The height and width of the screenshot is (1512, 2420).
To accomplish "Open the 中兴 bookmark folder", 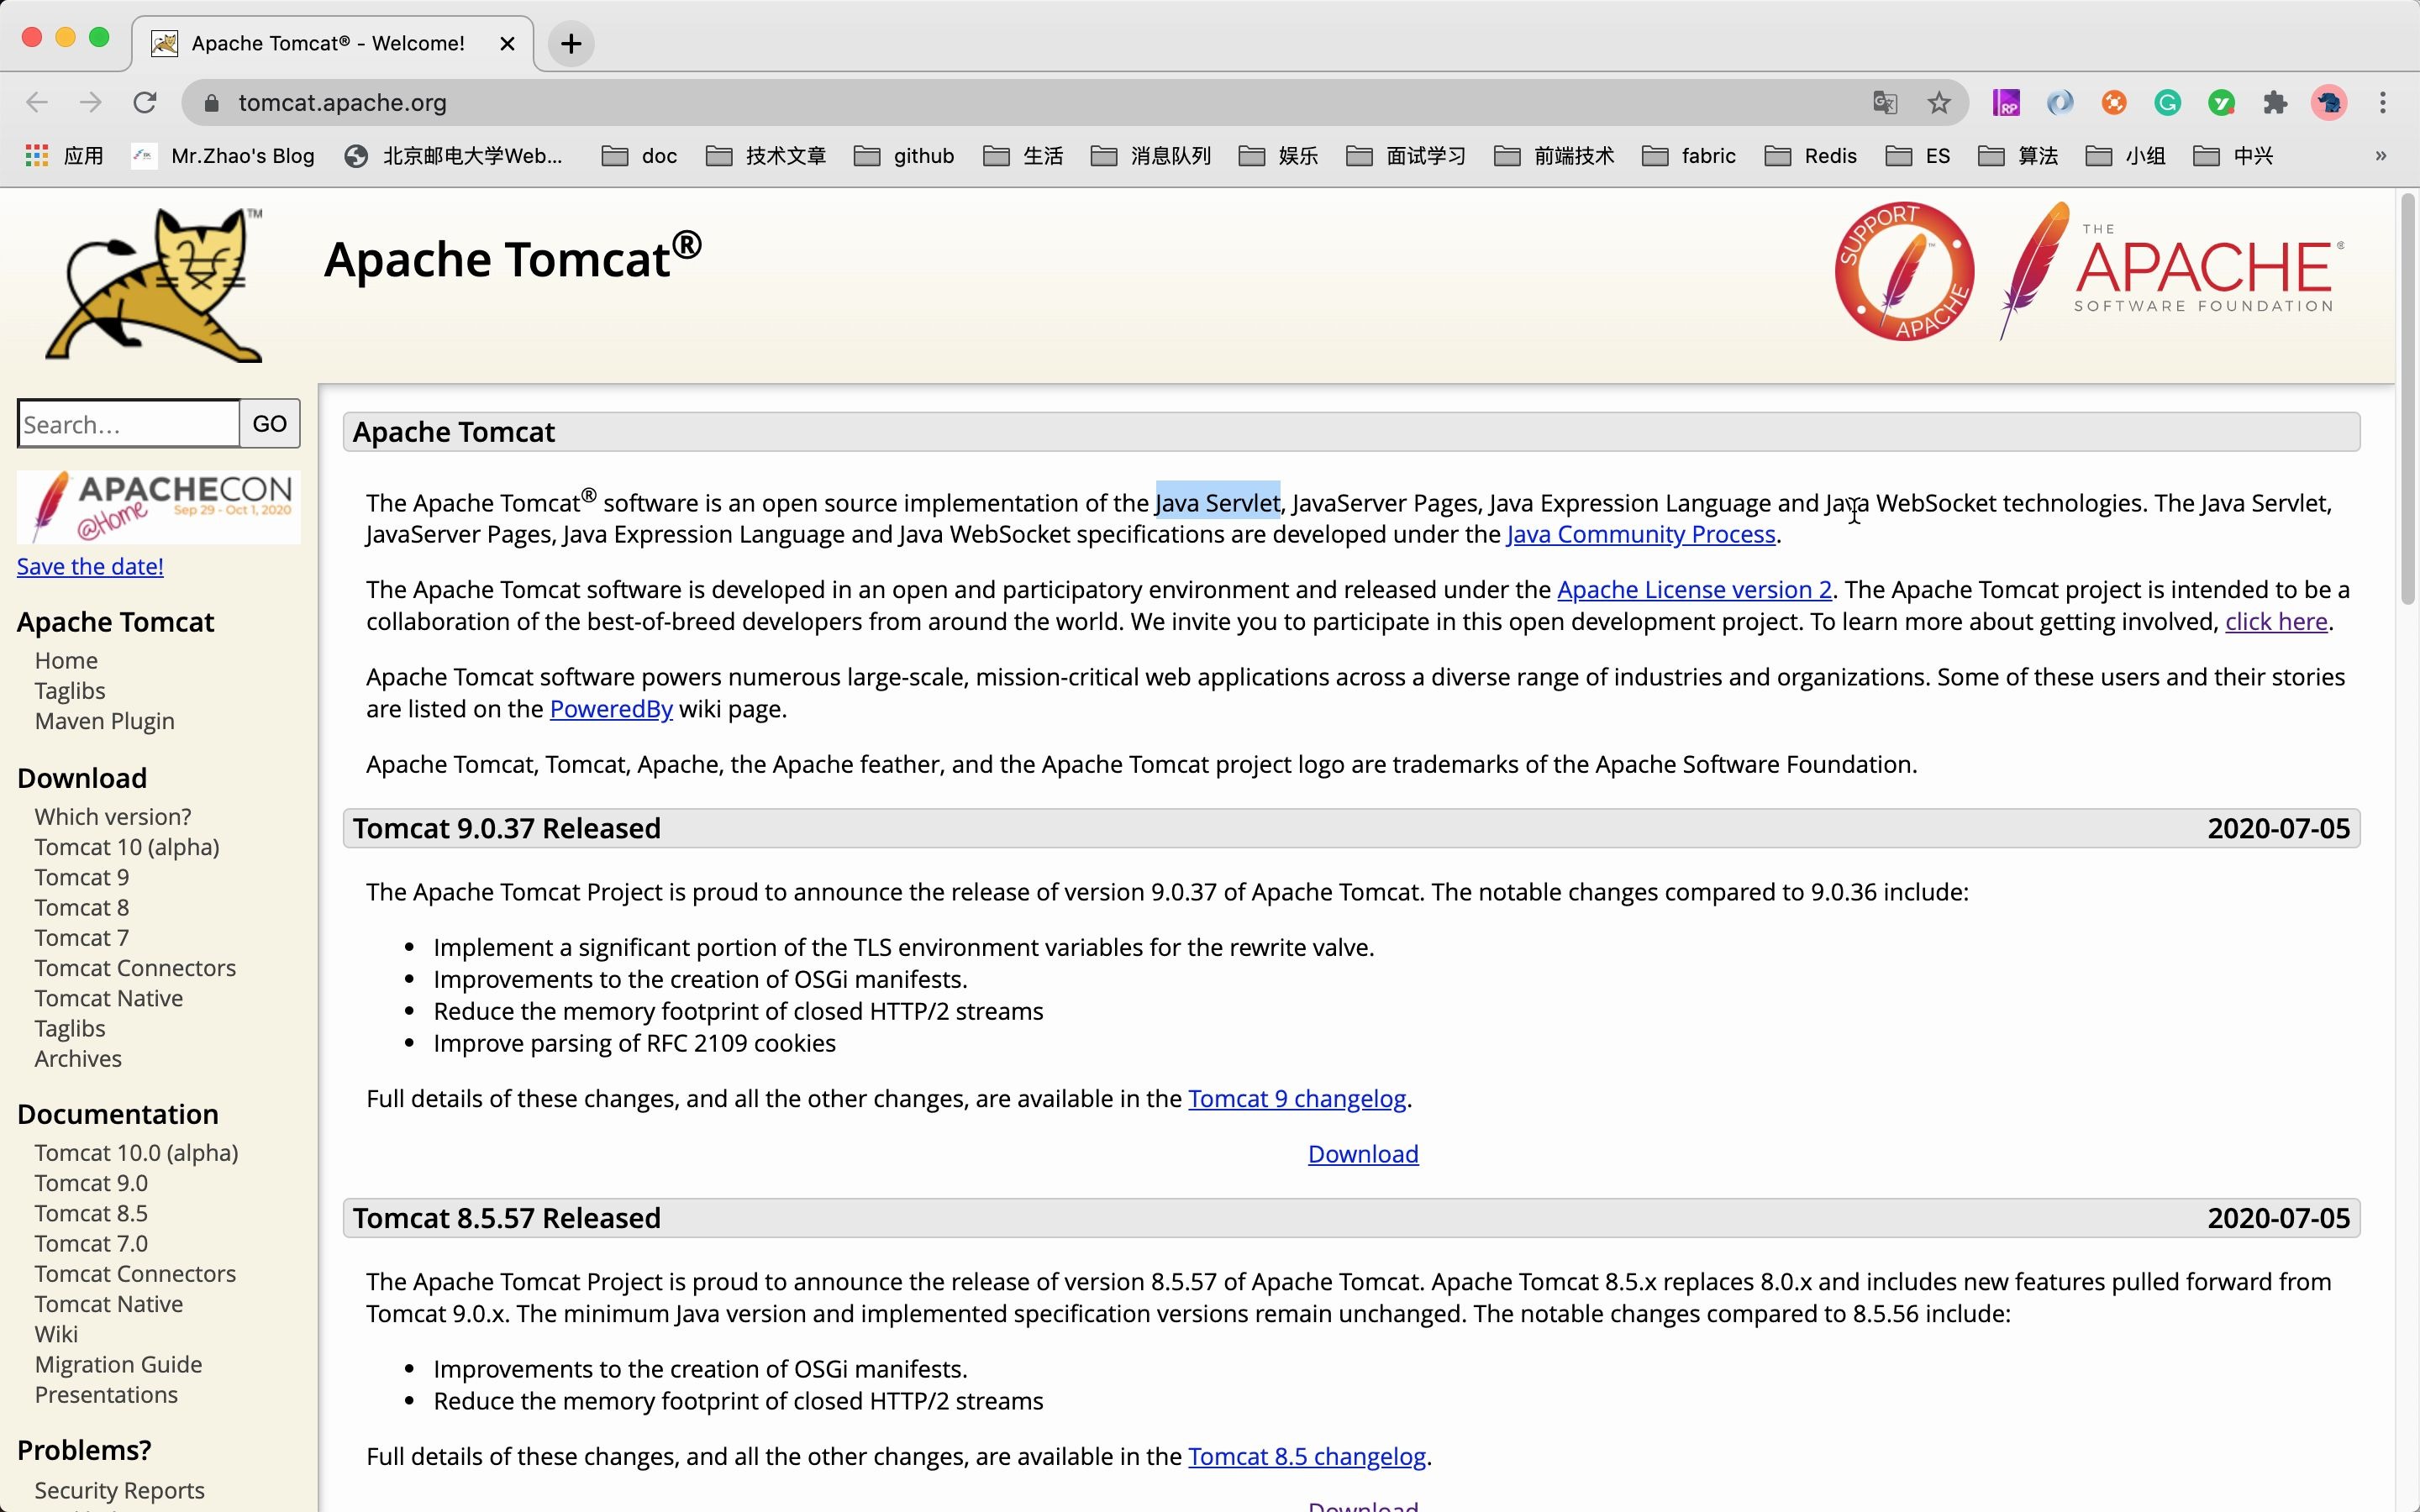I will 2233,155.
